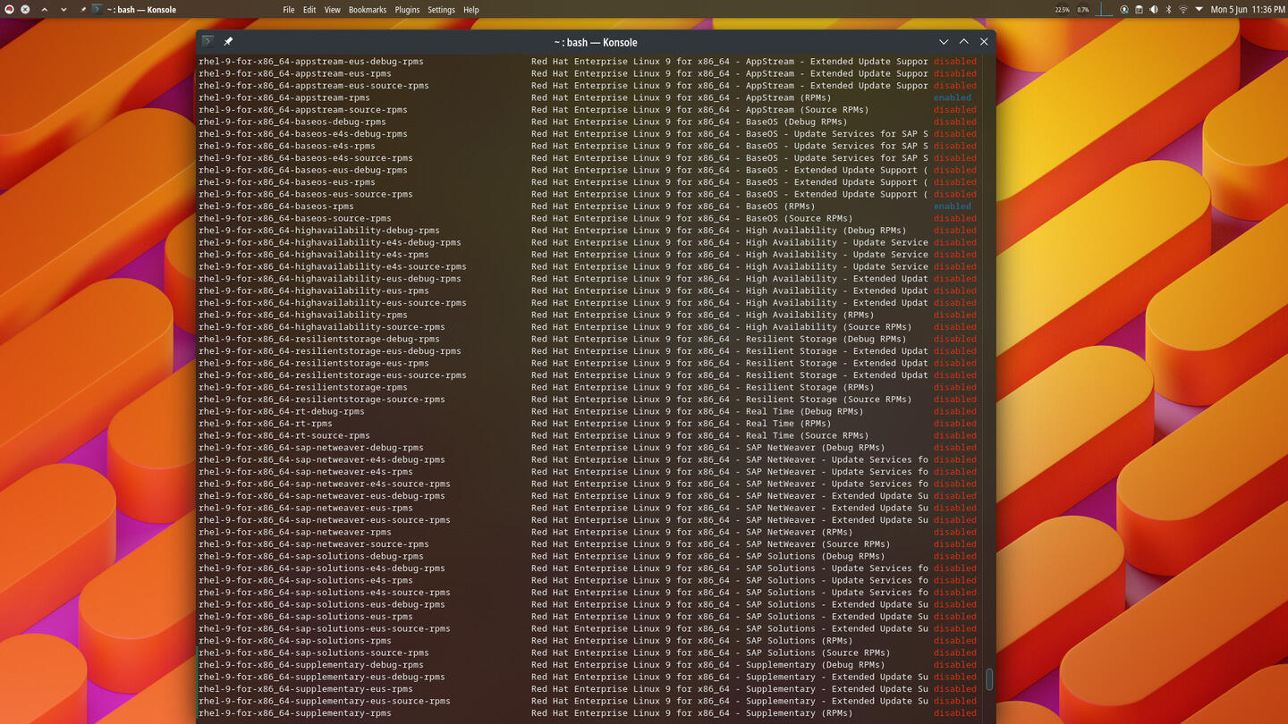
Task: Close Konsole window with titlebar X
Action: [x=984, y=42]
